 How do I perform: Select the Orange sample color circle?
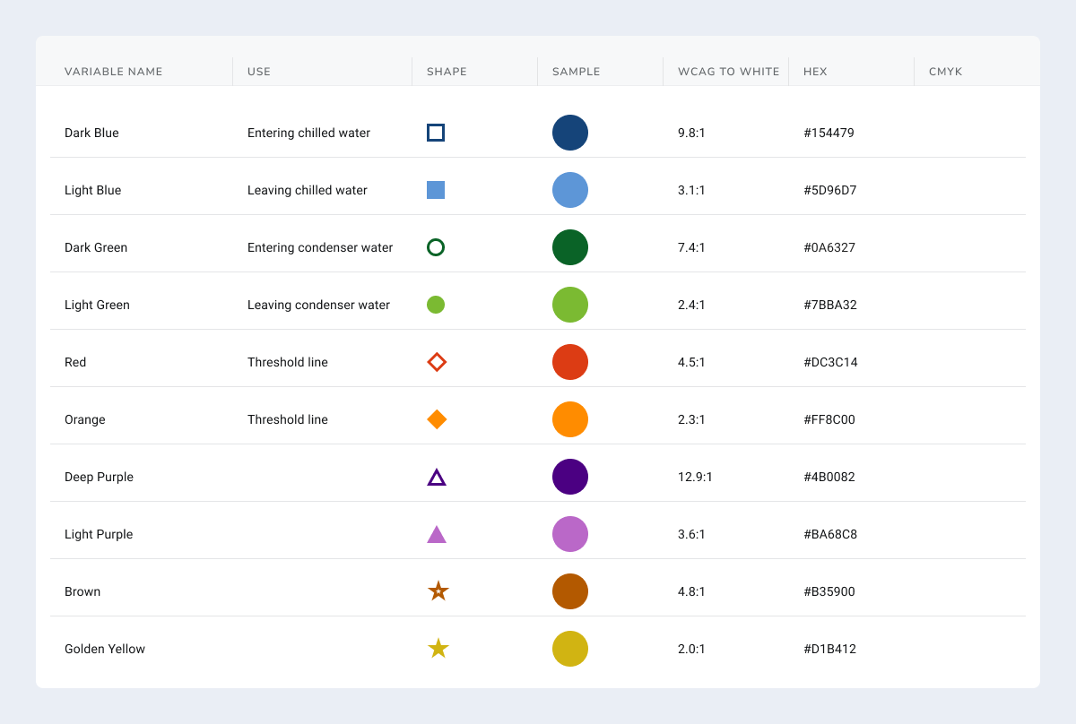tap(570, 419)
